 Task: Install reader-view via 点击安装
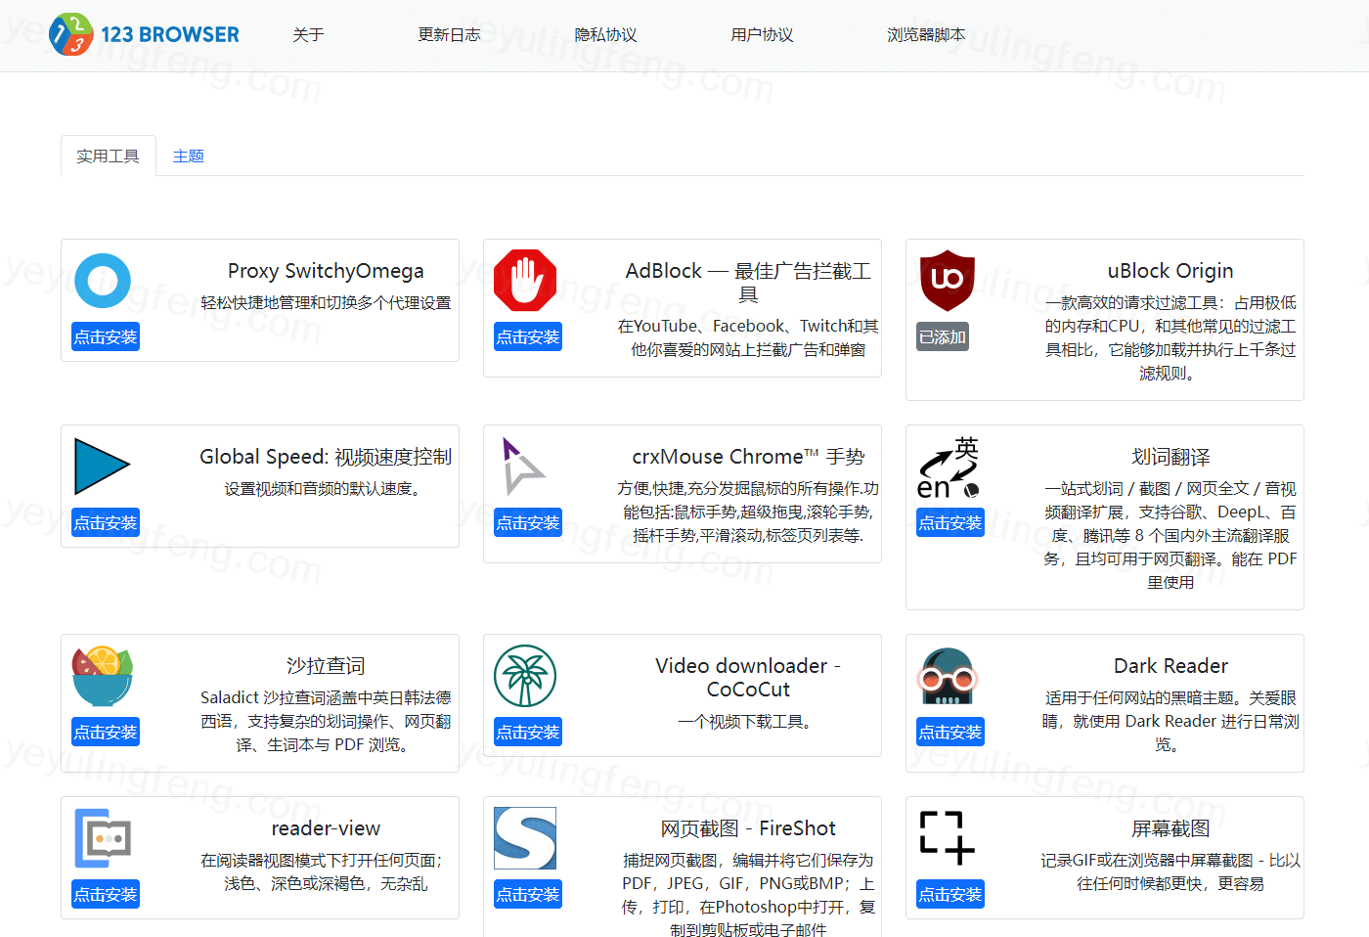tap(106, 894)
